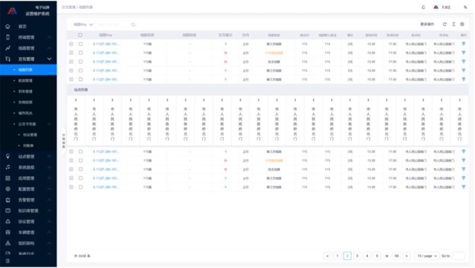Select 列车管理 in the sidebar submenu
The image size is (475, 268).
25,92
